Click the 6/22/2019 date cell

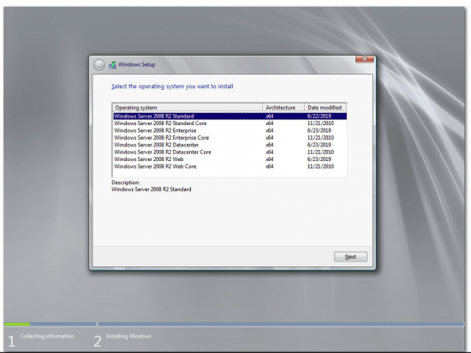click(319, 116)
